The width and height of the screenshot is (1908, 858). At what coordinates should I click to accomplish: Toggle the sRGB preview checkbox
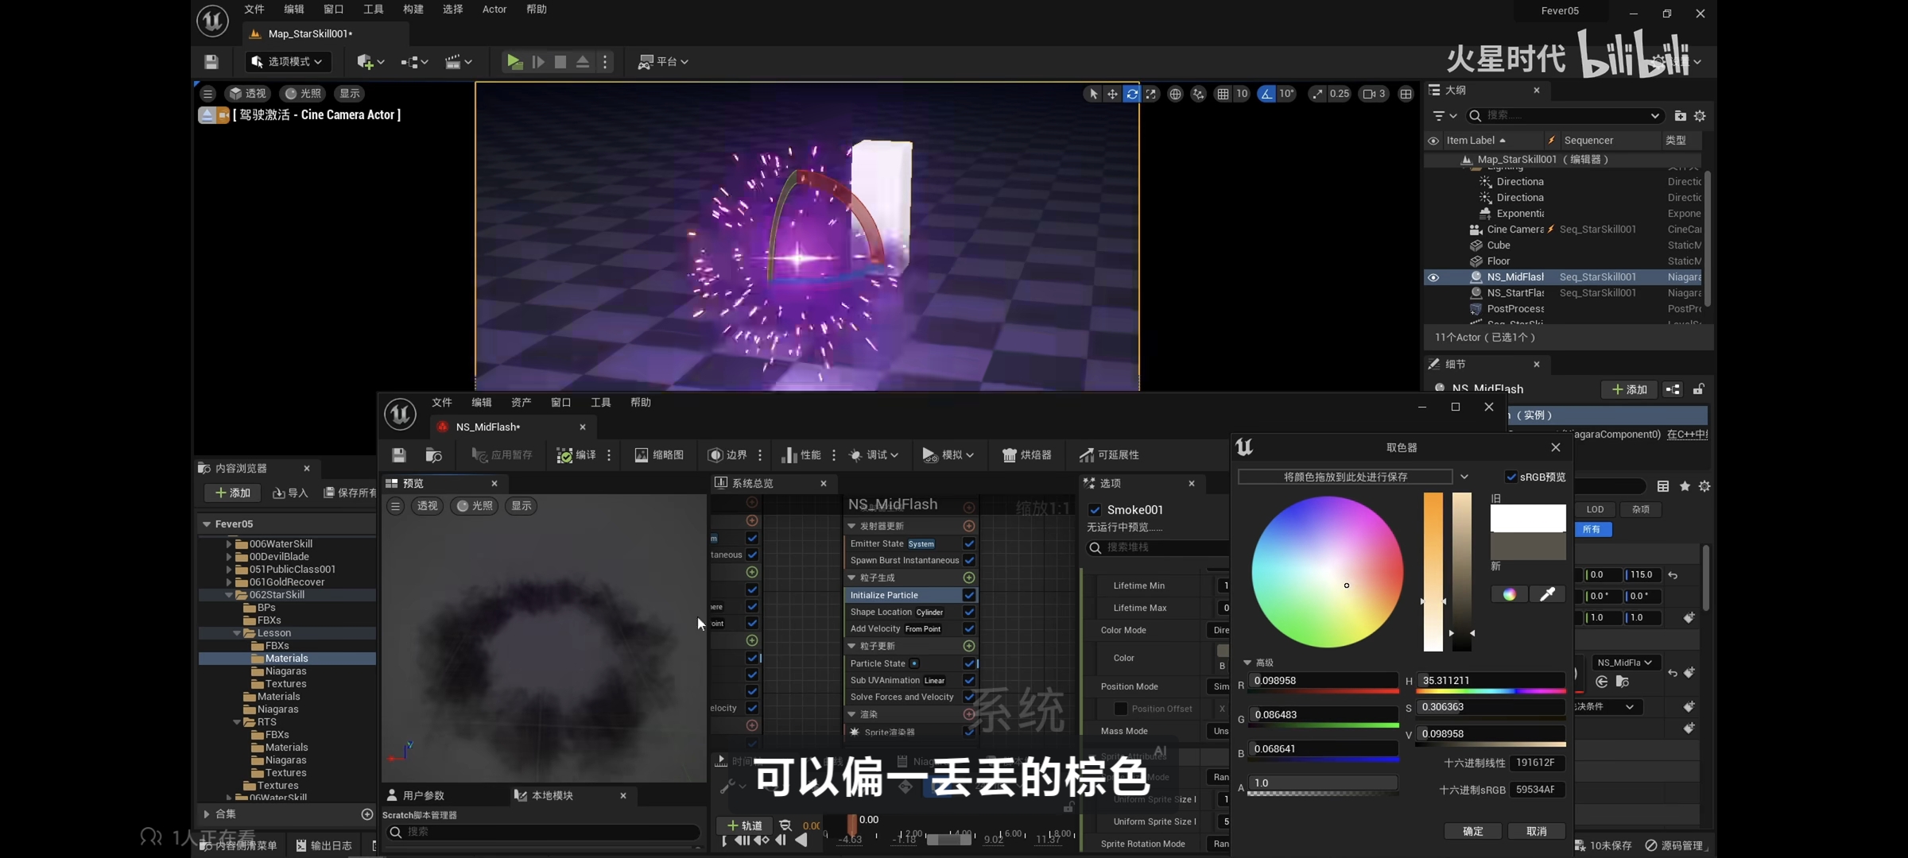click(x=1511, y=477)
